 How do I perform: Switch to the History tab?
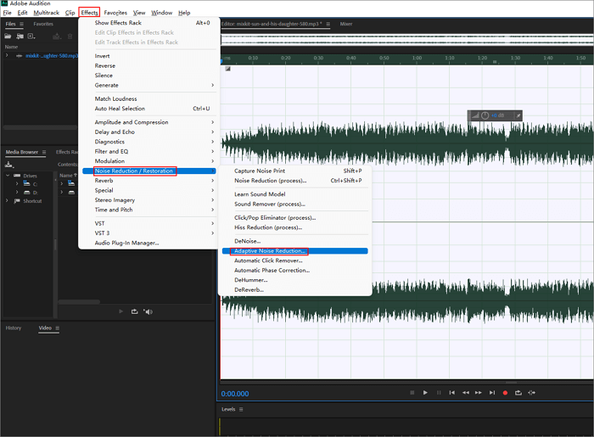coord(14,328)
